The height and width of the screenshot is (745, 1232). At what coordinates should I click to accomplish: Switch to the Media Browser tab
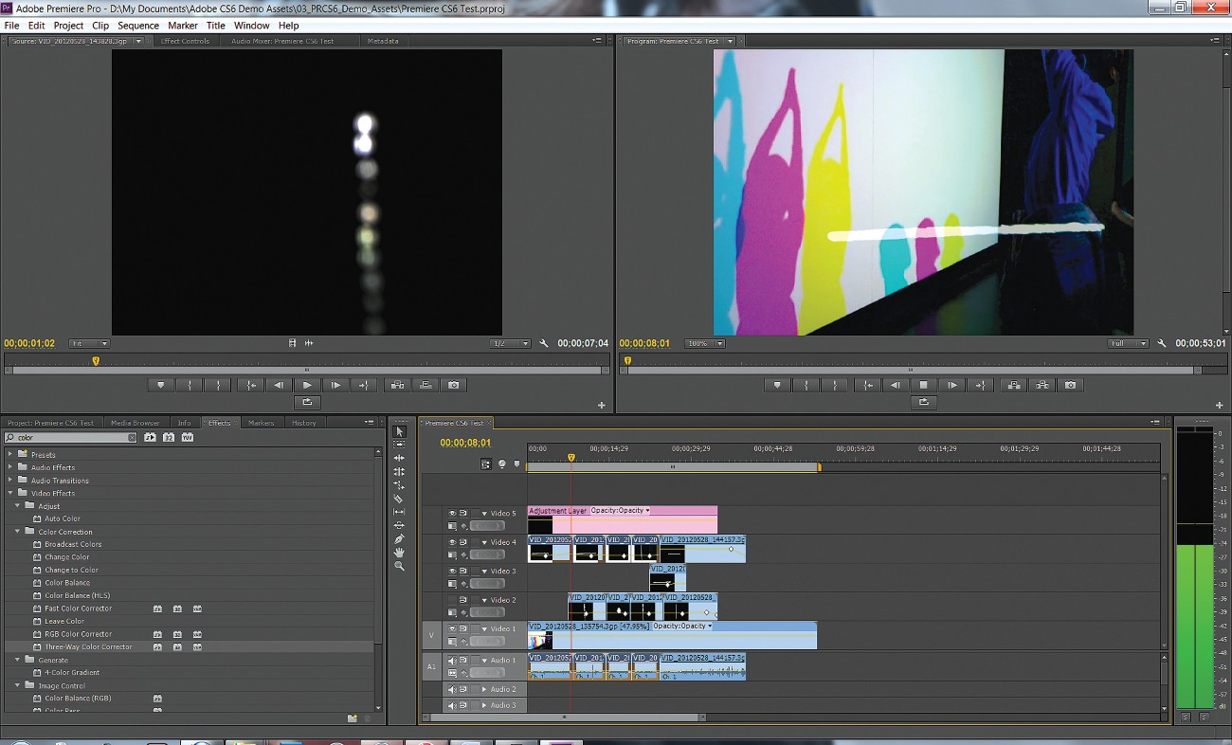tap(135, 423)
